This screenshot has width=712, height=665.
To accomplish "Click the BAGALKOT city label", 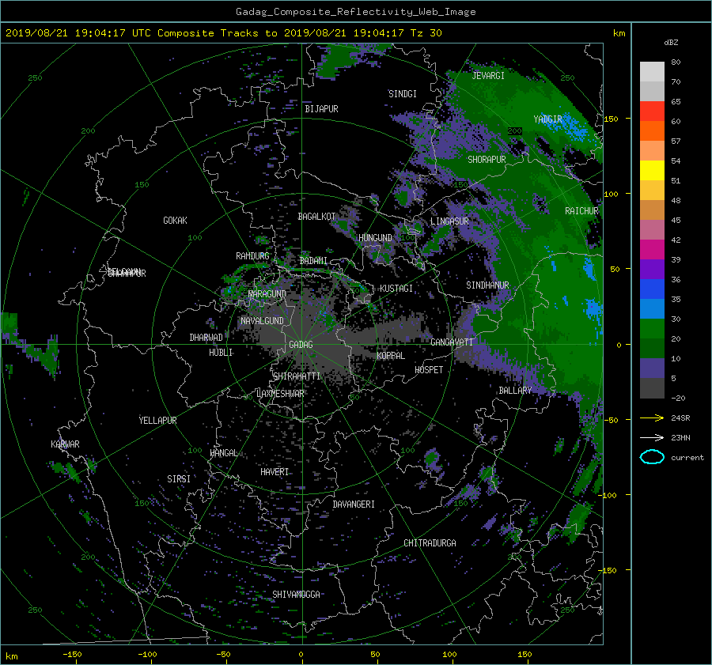I will click(316, 217).
